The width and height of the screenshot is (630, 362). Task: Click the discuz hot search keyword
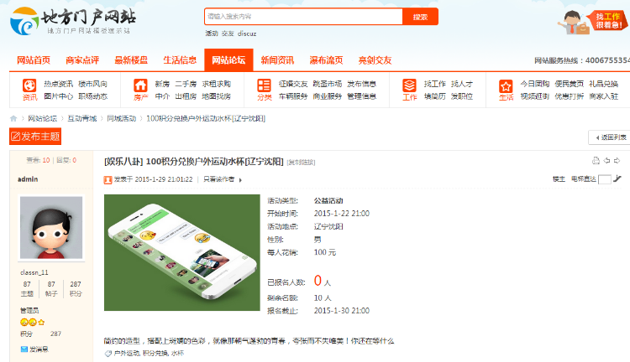247,34
